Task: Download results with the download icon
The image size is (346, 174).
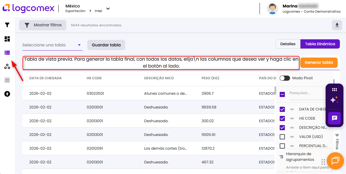Action: click(337, 25)
